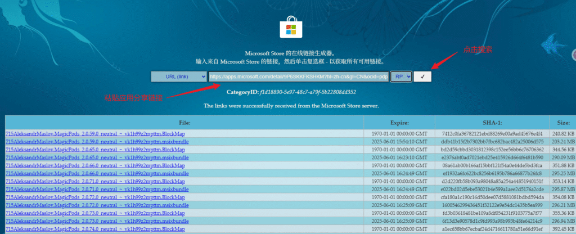The height and width of the screenshot is (234, 576).
Task: Select the CategoryID value f1d18890-5e97-48c7-a79f-5b22808dd352
Action: click(x=308, y=92)
